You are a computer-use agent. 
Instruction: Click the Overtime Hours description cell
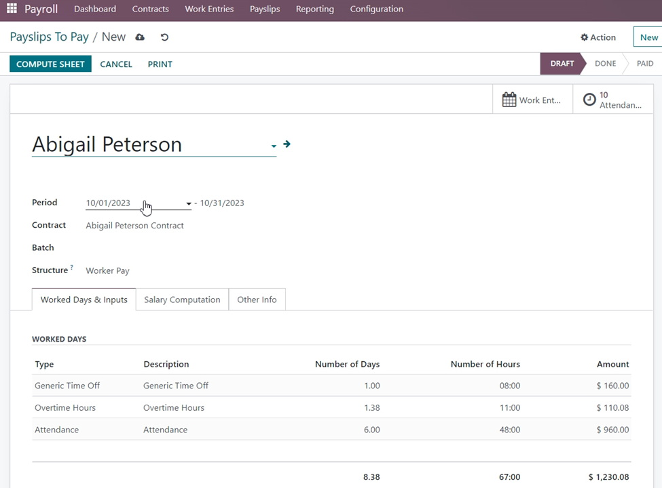click(x=174, y=407)
